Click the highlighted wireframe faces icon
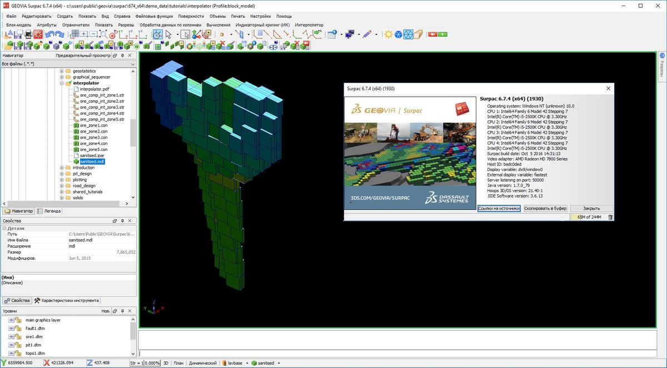Viewport: 667px width, 368px height. coord(408,34)
